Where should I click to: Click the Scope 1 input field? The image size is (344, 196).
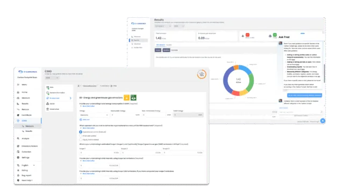coord(99,153)
